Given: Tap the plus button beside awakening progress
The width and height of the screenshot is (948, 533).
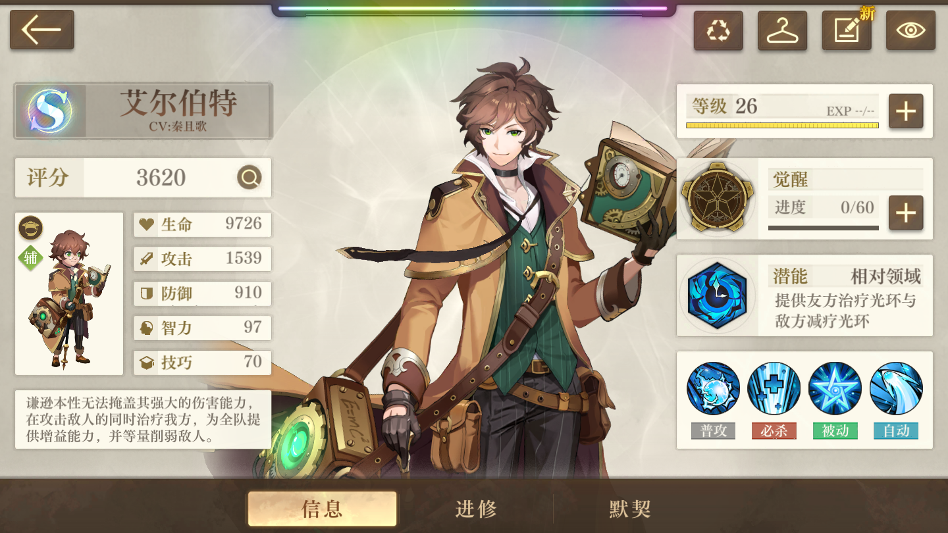Looking at the screenshot, I should pos(906,213).
